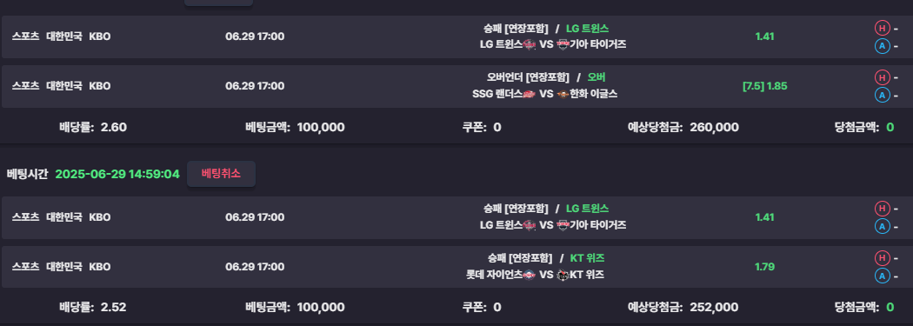Select the SSG 랜더스 VS 한화 이글스 match row
The image size is (913, 326).
click(456, 86)
